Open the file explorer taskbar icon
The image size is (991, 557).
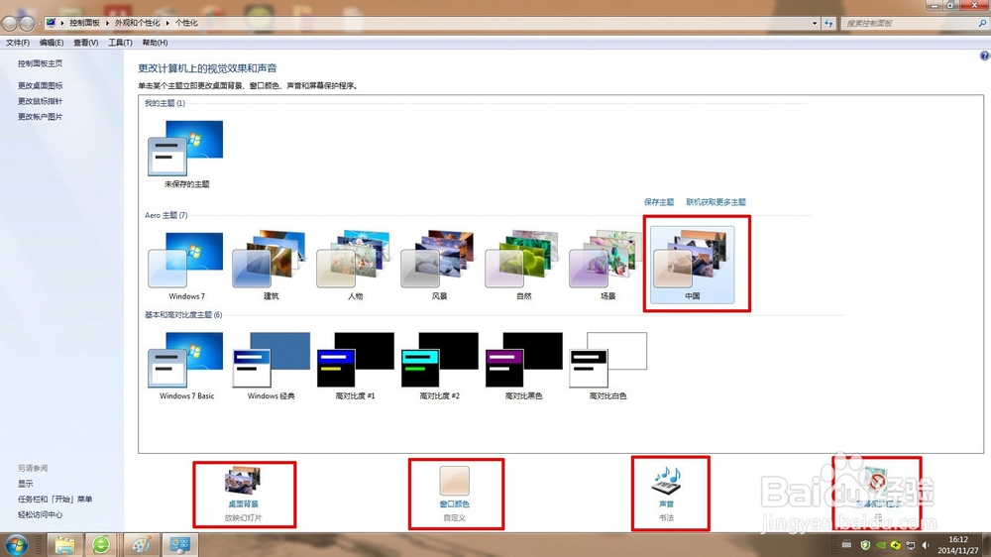click(64, 544)
